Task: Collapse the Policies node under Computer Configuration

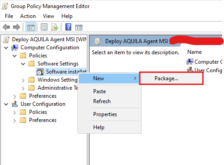Action: coord(15,56)
